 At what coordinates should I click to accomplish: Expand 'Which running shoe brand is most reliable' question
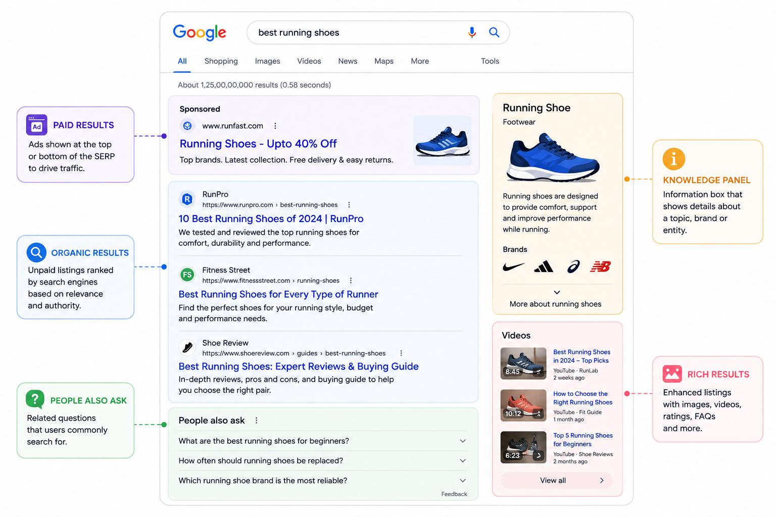coord(322,481)
